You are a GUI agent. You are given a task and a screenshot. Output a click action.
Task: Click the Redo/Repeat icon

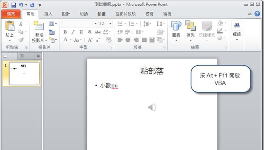point(32,5)
